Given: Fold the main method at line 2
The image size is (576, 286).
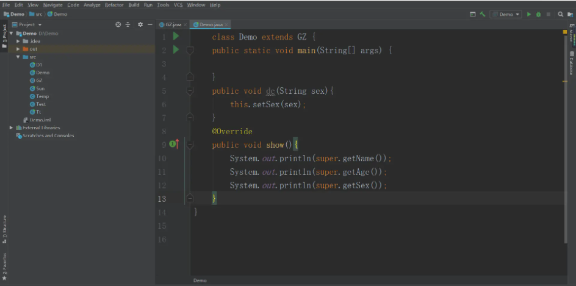Looking at the screenshot, I should tap(190, 50).
